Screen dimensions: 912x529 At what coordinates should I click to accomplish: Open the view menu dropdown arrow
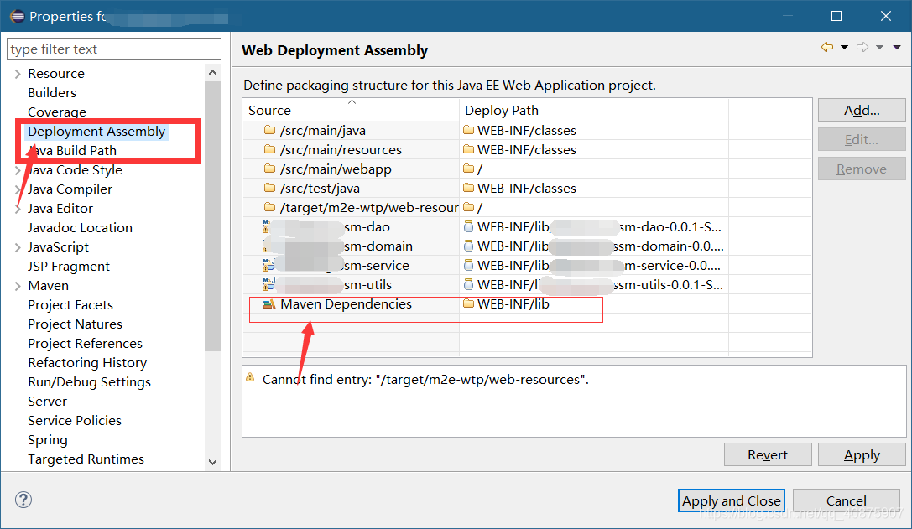[897, 47]
